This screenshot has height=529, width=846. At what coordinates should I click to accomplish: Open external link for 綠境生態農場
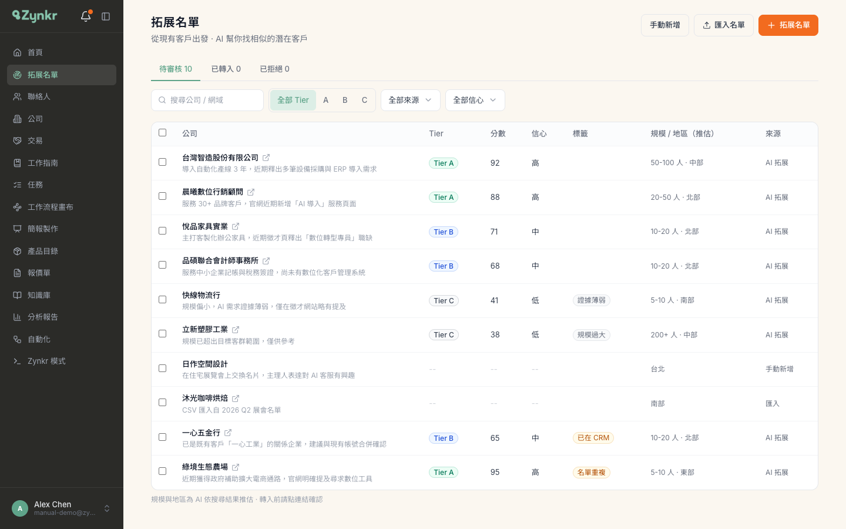point(236,467)
